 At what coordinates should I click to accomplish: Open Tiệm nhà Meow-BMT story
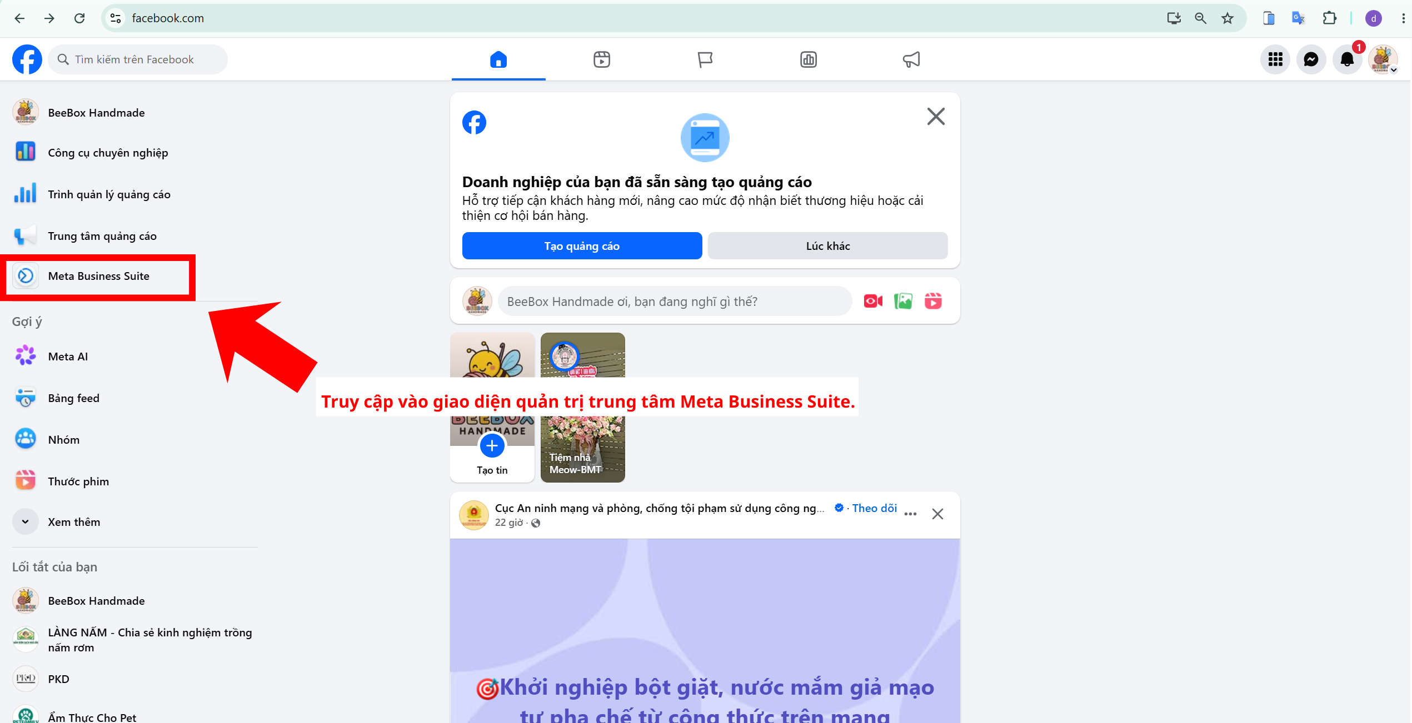583,408
